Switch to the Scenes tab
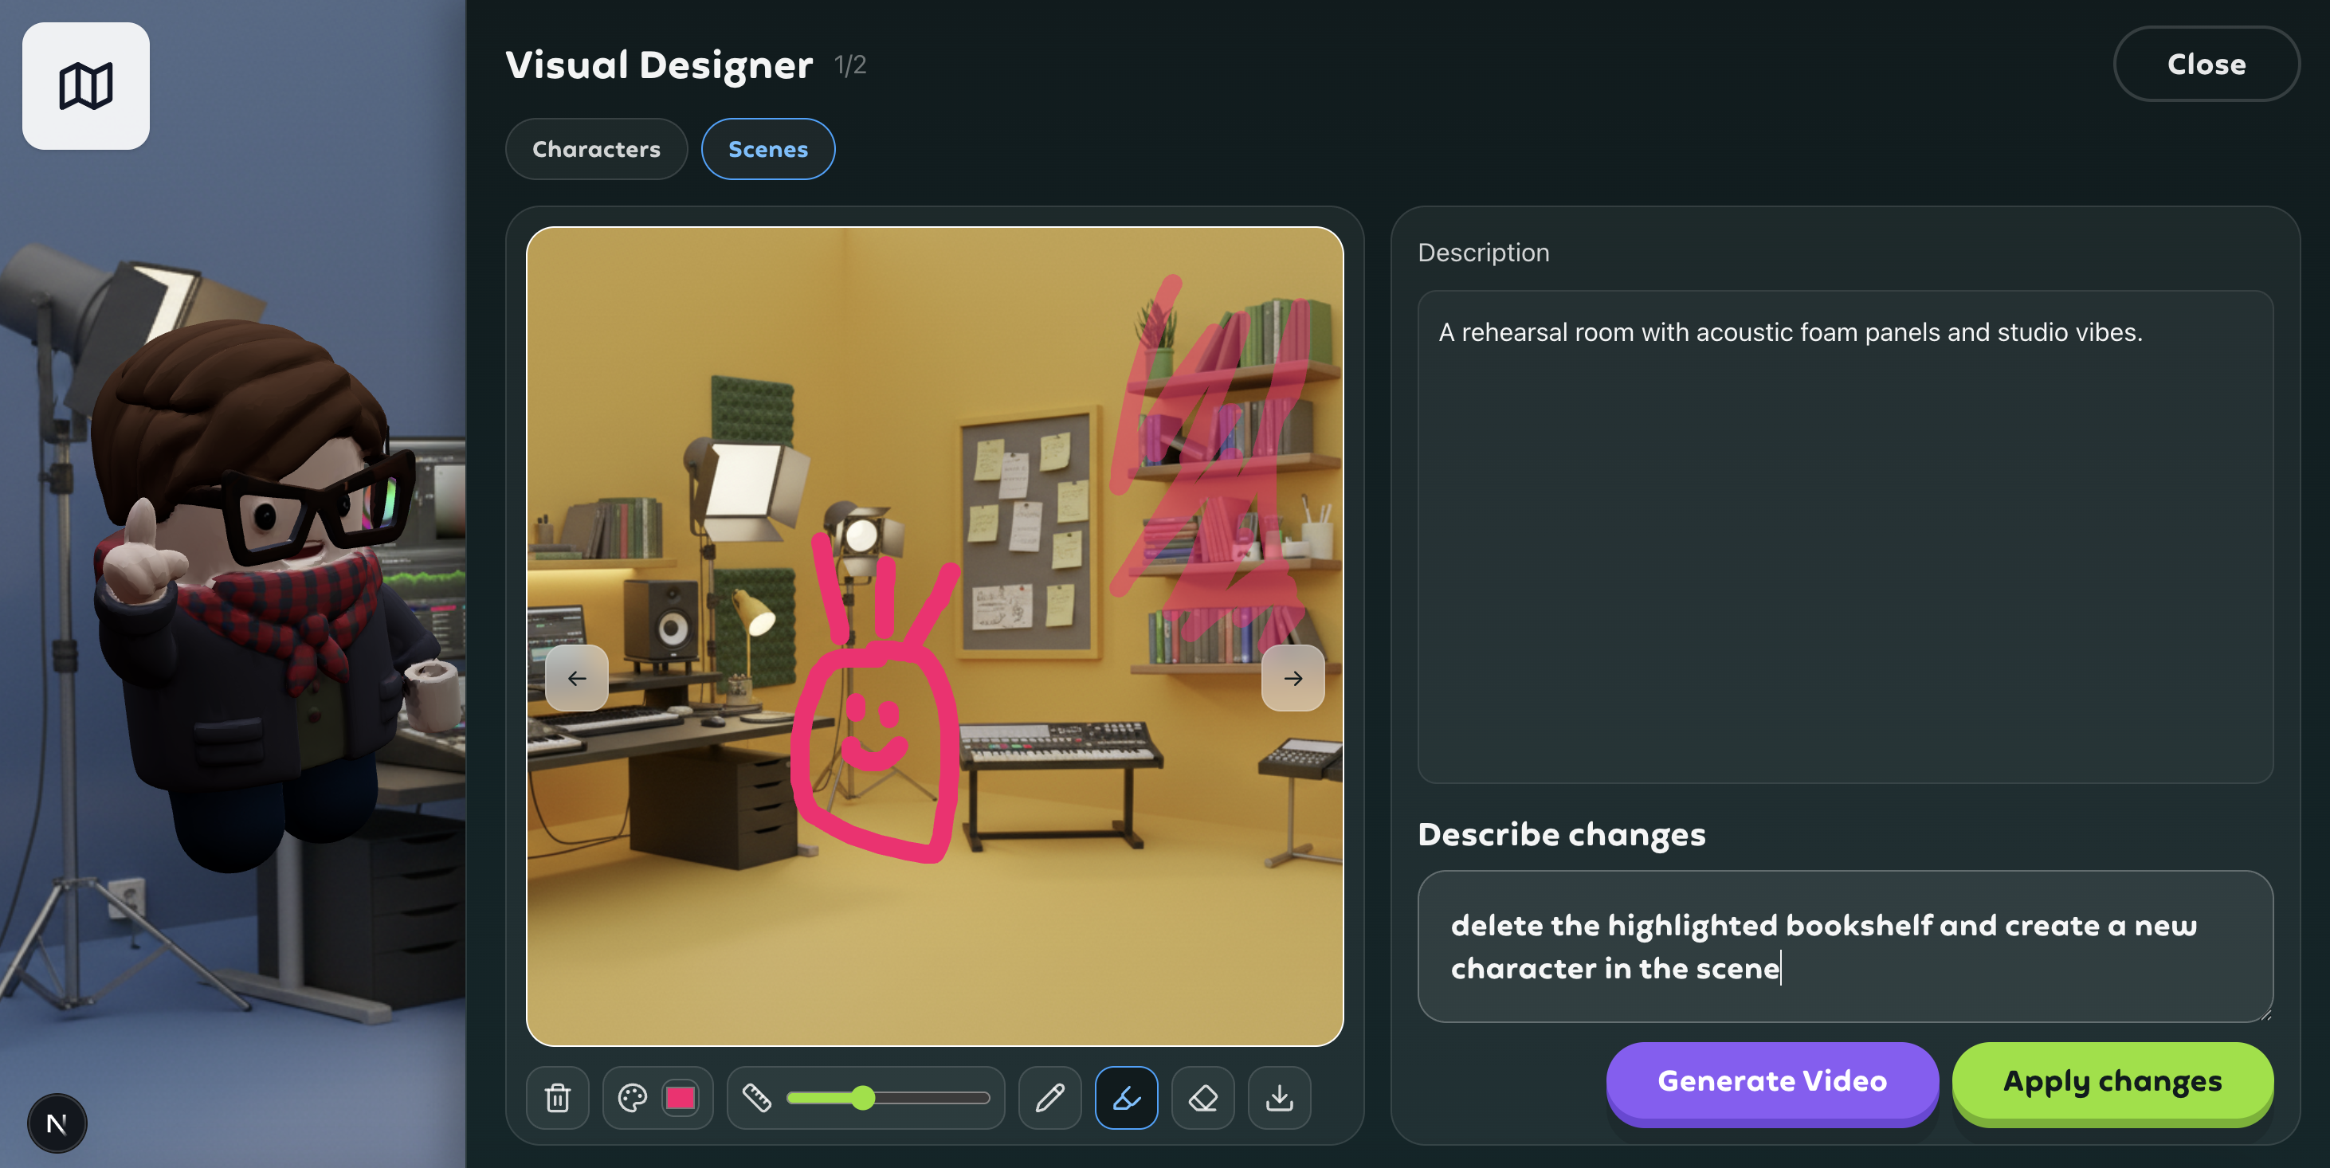2330x1168 pixels. pyautogui.click(x=768, y=149)
